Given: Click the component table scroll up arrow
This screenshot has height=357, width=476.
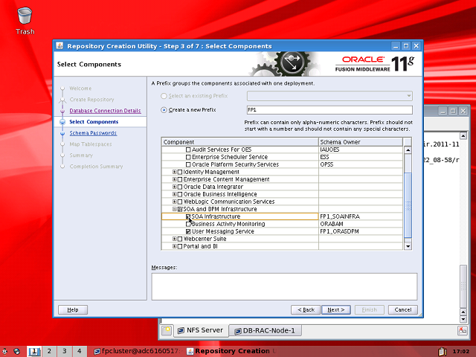Looking at the screenshot, I should tap(408, 150).
